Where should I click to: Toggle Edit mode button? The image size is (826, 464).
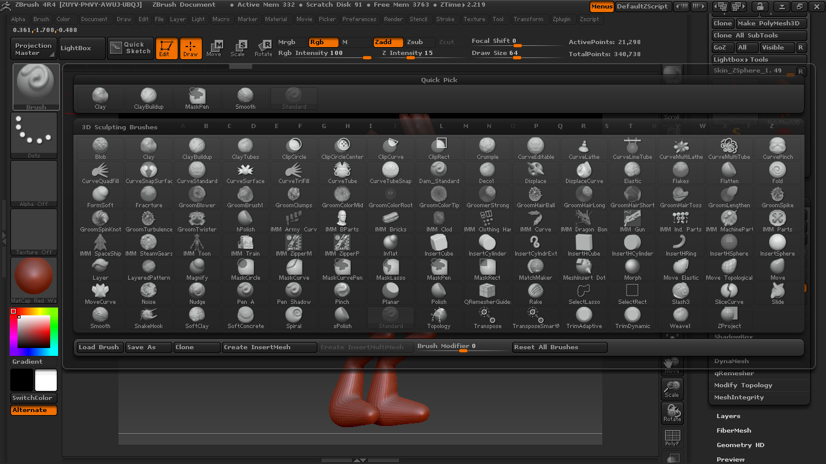pyautogui.click(x=166, y=48)
